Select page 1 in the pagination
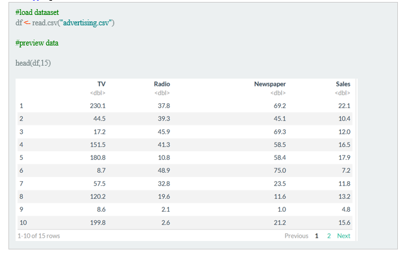 click(316, 236)
